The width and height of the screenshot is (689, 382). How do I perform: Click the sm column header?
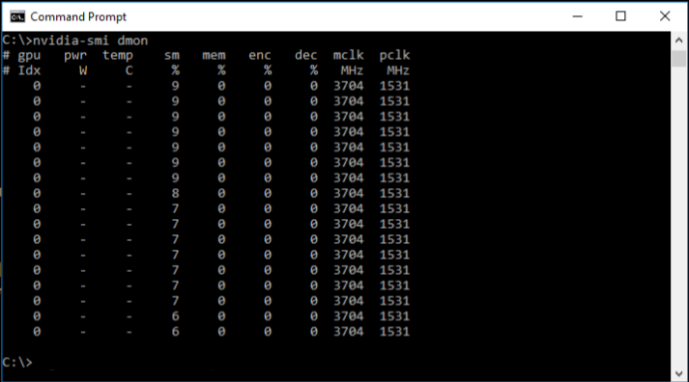pyautogui.click(x=172, y=56)
